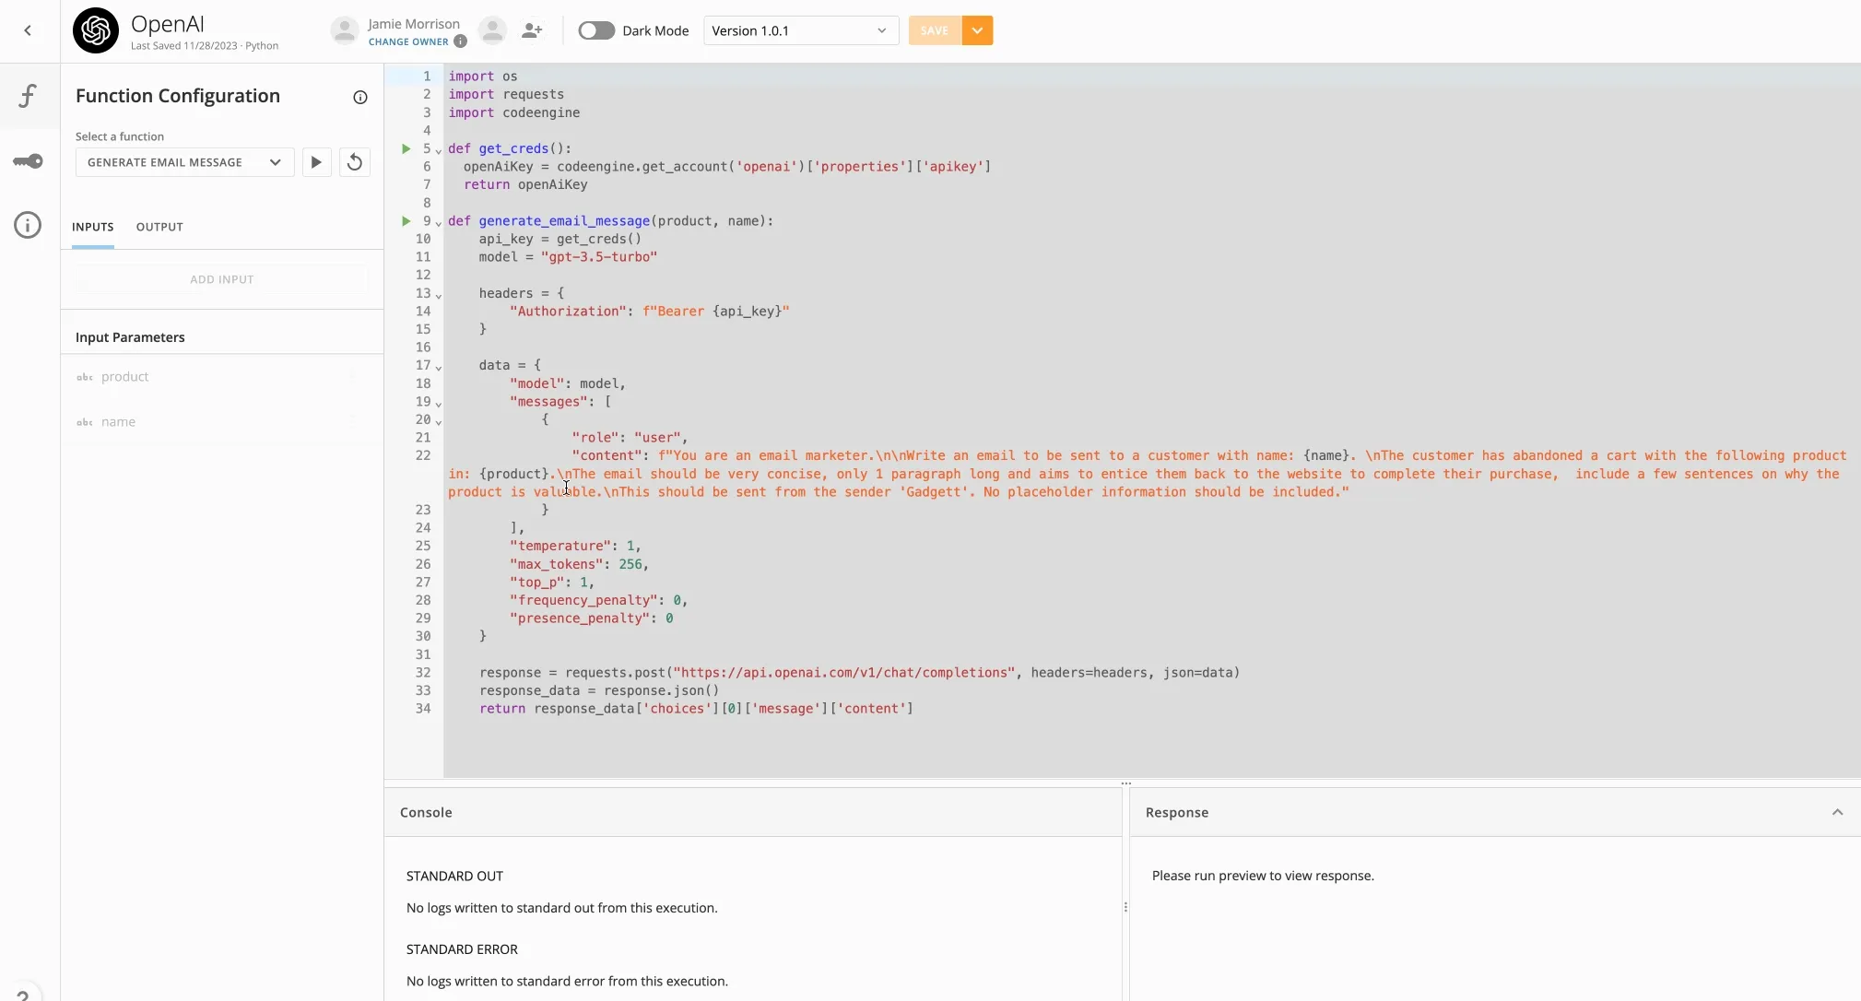Click the back arrow icon
Image resolution: width=1861 pixels, height=1001 pixels.
click(x=28, y=30)
